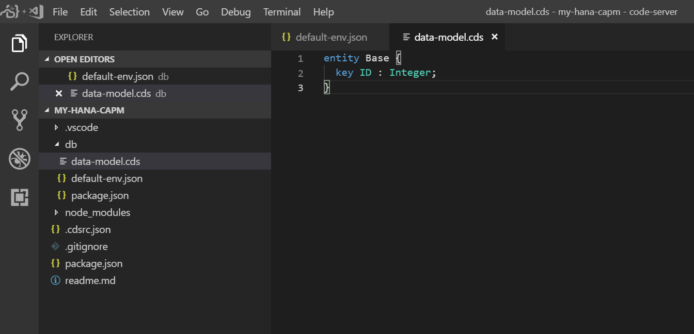Open .cdsrc.json in the explorer
The width and height of the screenshot is (694, 334).
(88, 229)
